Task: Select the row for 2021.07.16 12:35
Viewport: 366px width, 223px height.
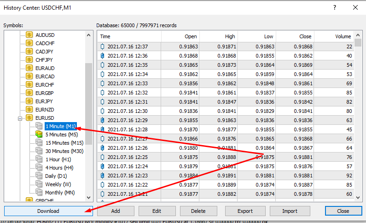Action: coord(226,65)
